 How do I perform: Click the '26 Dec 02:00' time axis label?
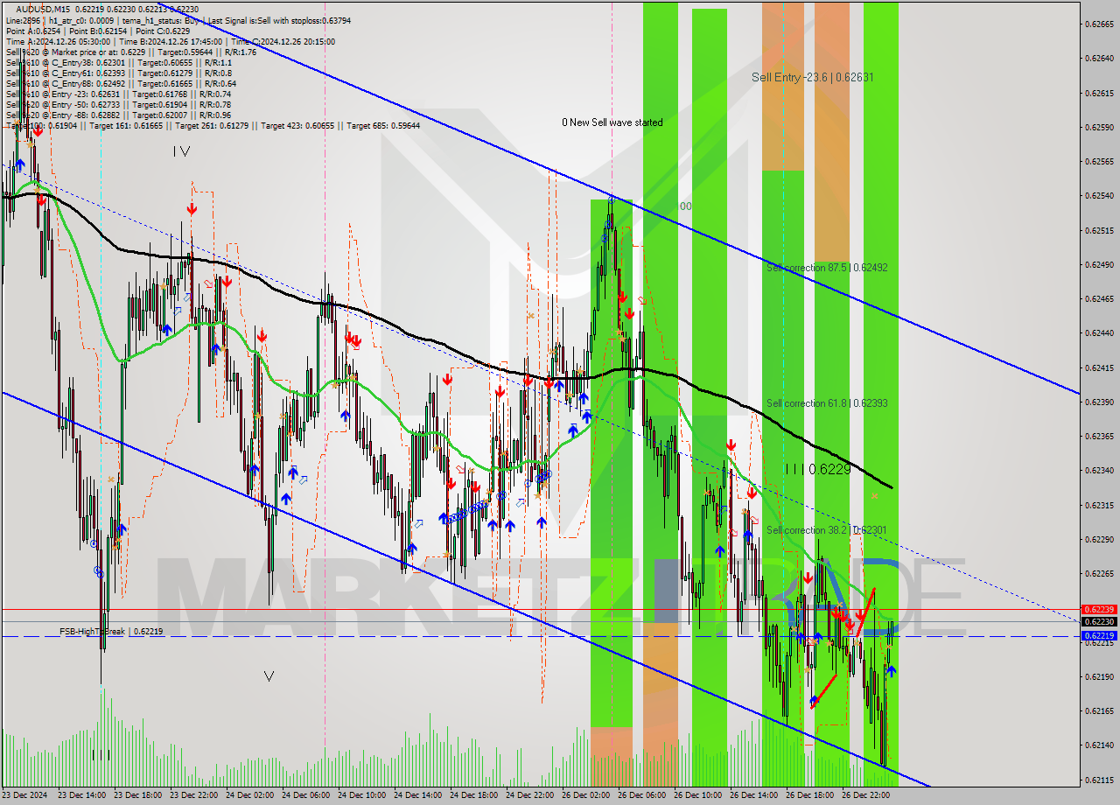[587, 795]
